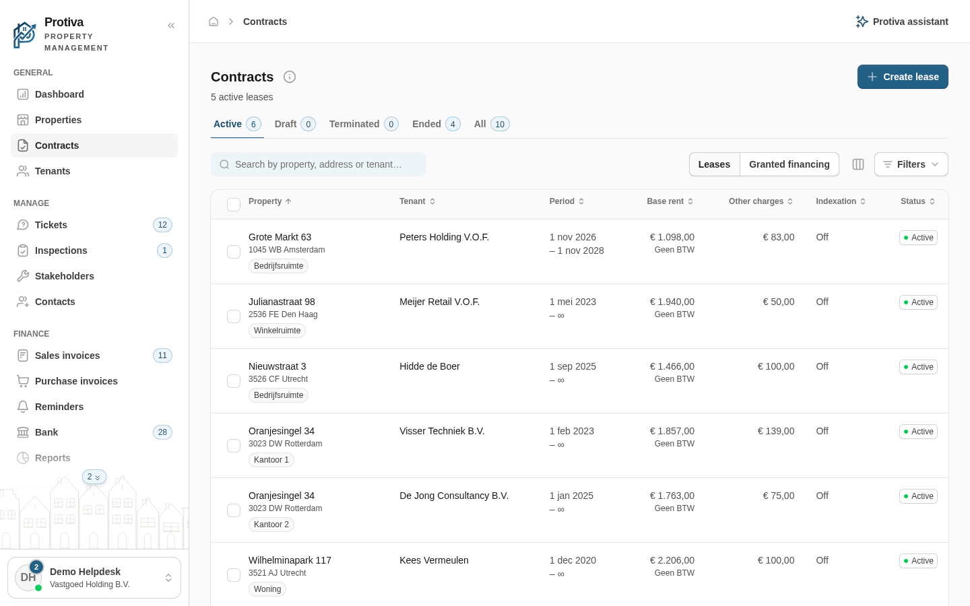Collapse the sidebar with double-chevron icon
The image size is (970, 606).
[171, 26]
